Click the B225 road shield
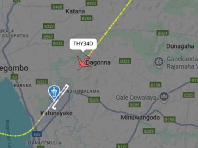Viewport: 198px width, 148px height. [189, 95]
